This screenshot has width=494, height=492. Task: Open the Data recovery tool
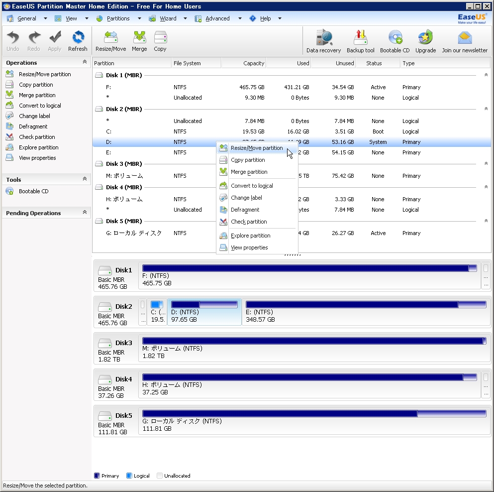(x=323, y=41)
